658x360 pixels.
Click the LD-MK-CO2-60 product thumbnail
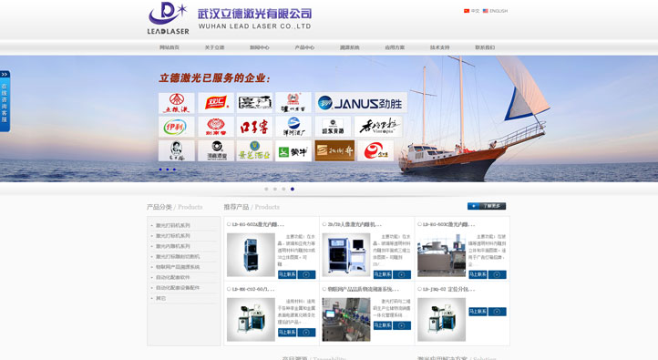[251, 319]
